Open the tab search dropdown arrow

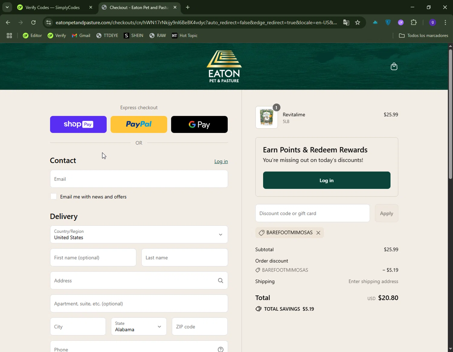coord(7,7)
